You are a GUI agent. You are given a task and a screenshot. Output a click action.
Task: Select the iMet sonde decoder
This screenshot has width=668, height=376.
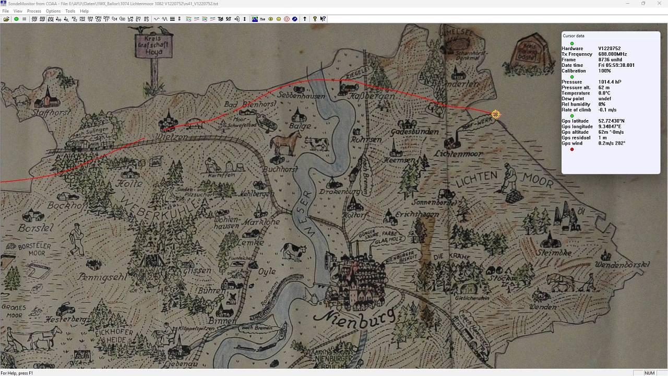tap(138, 19)
